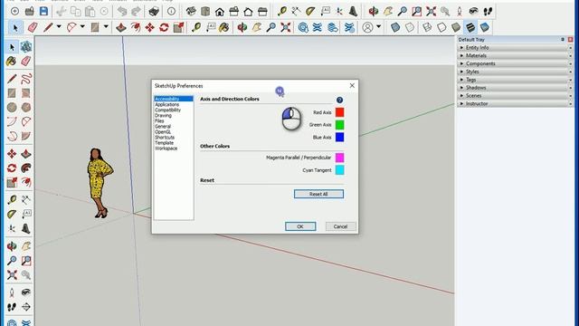Select Protractor tool in left toolbar
The image size is (579, 326).
click(x=12, y=215)
